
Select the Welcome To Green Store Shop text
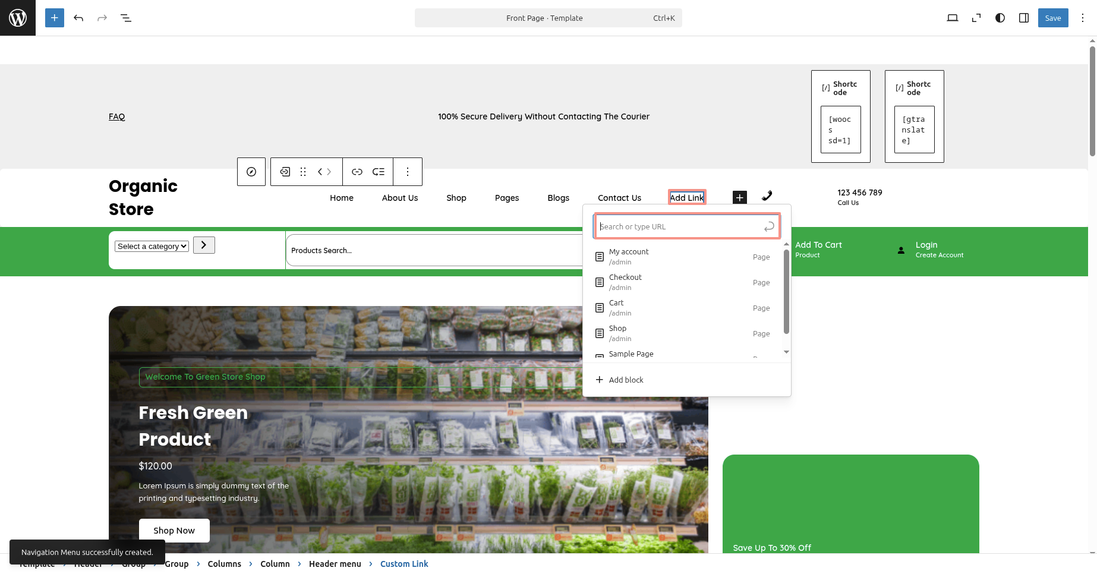[x=205, y=377]
